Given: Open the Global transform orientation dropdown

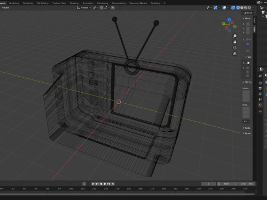Looking at the screenshot, I should point(84,8).
